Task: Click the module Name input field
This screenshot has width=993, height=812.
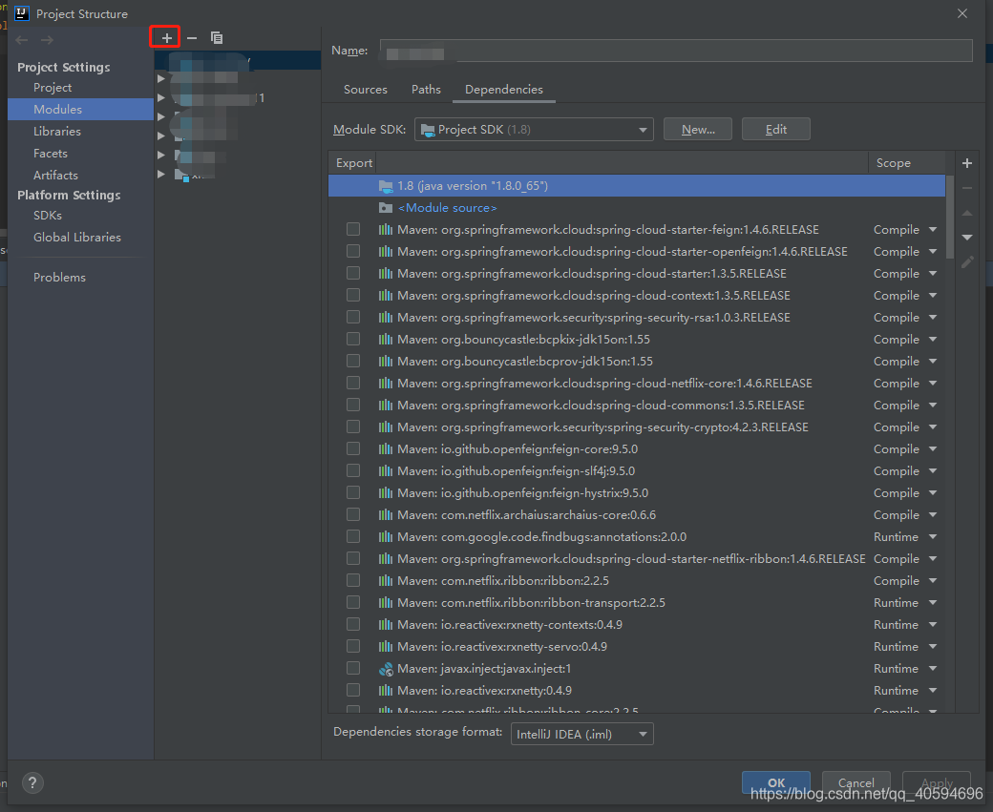Action: 676,51
